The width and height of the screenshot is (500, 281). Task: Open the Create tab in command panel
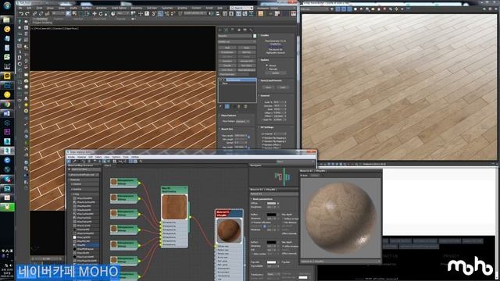coord(220,30)
